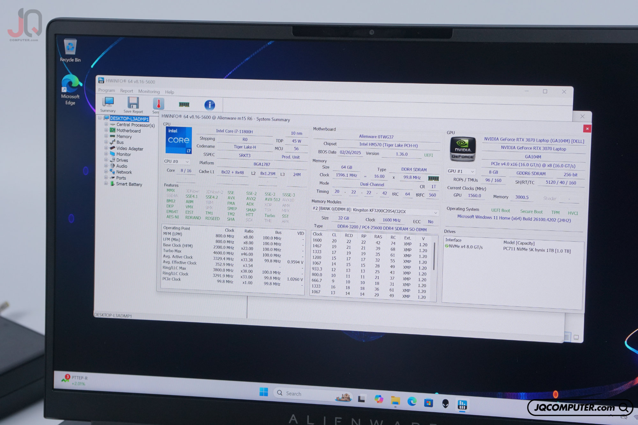Open the Windows Start menu

[x=264, y=392]
